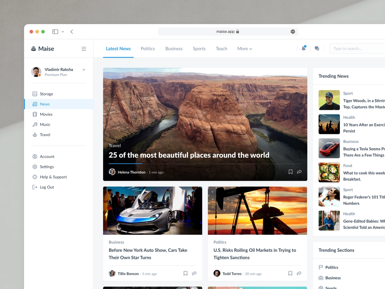This screenshot has width=385, height=289.
Task: Expand the Vladimir Raksha profile dropdown
Action: point(84,70)
